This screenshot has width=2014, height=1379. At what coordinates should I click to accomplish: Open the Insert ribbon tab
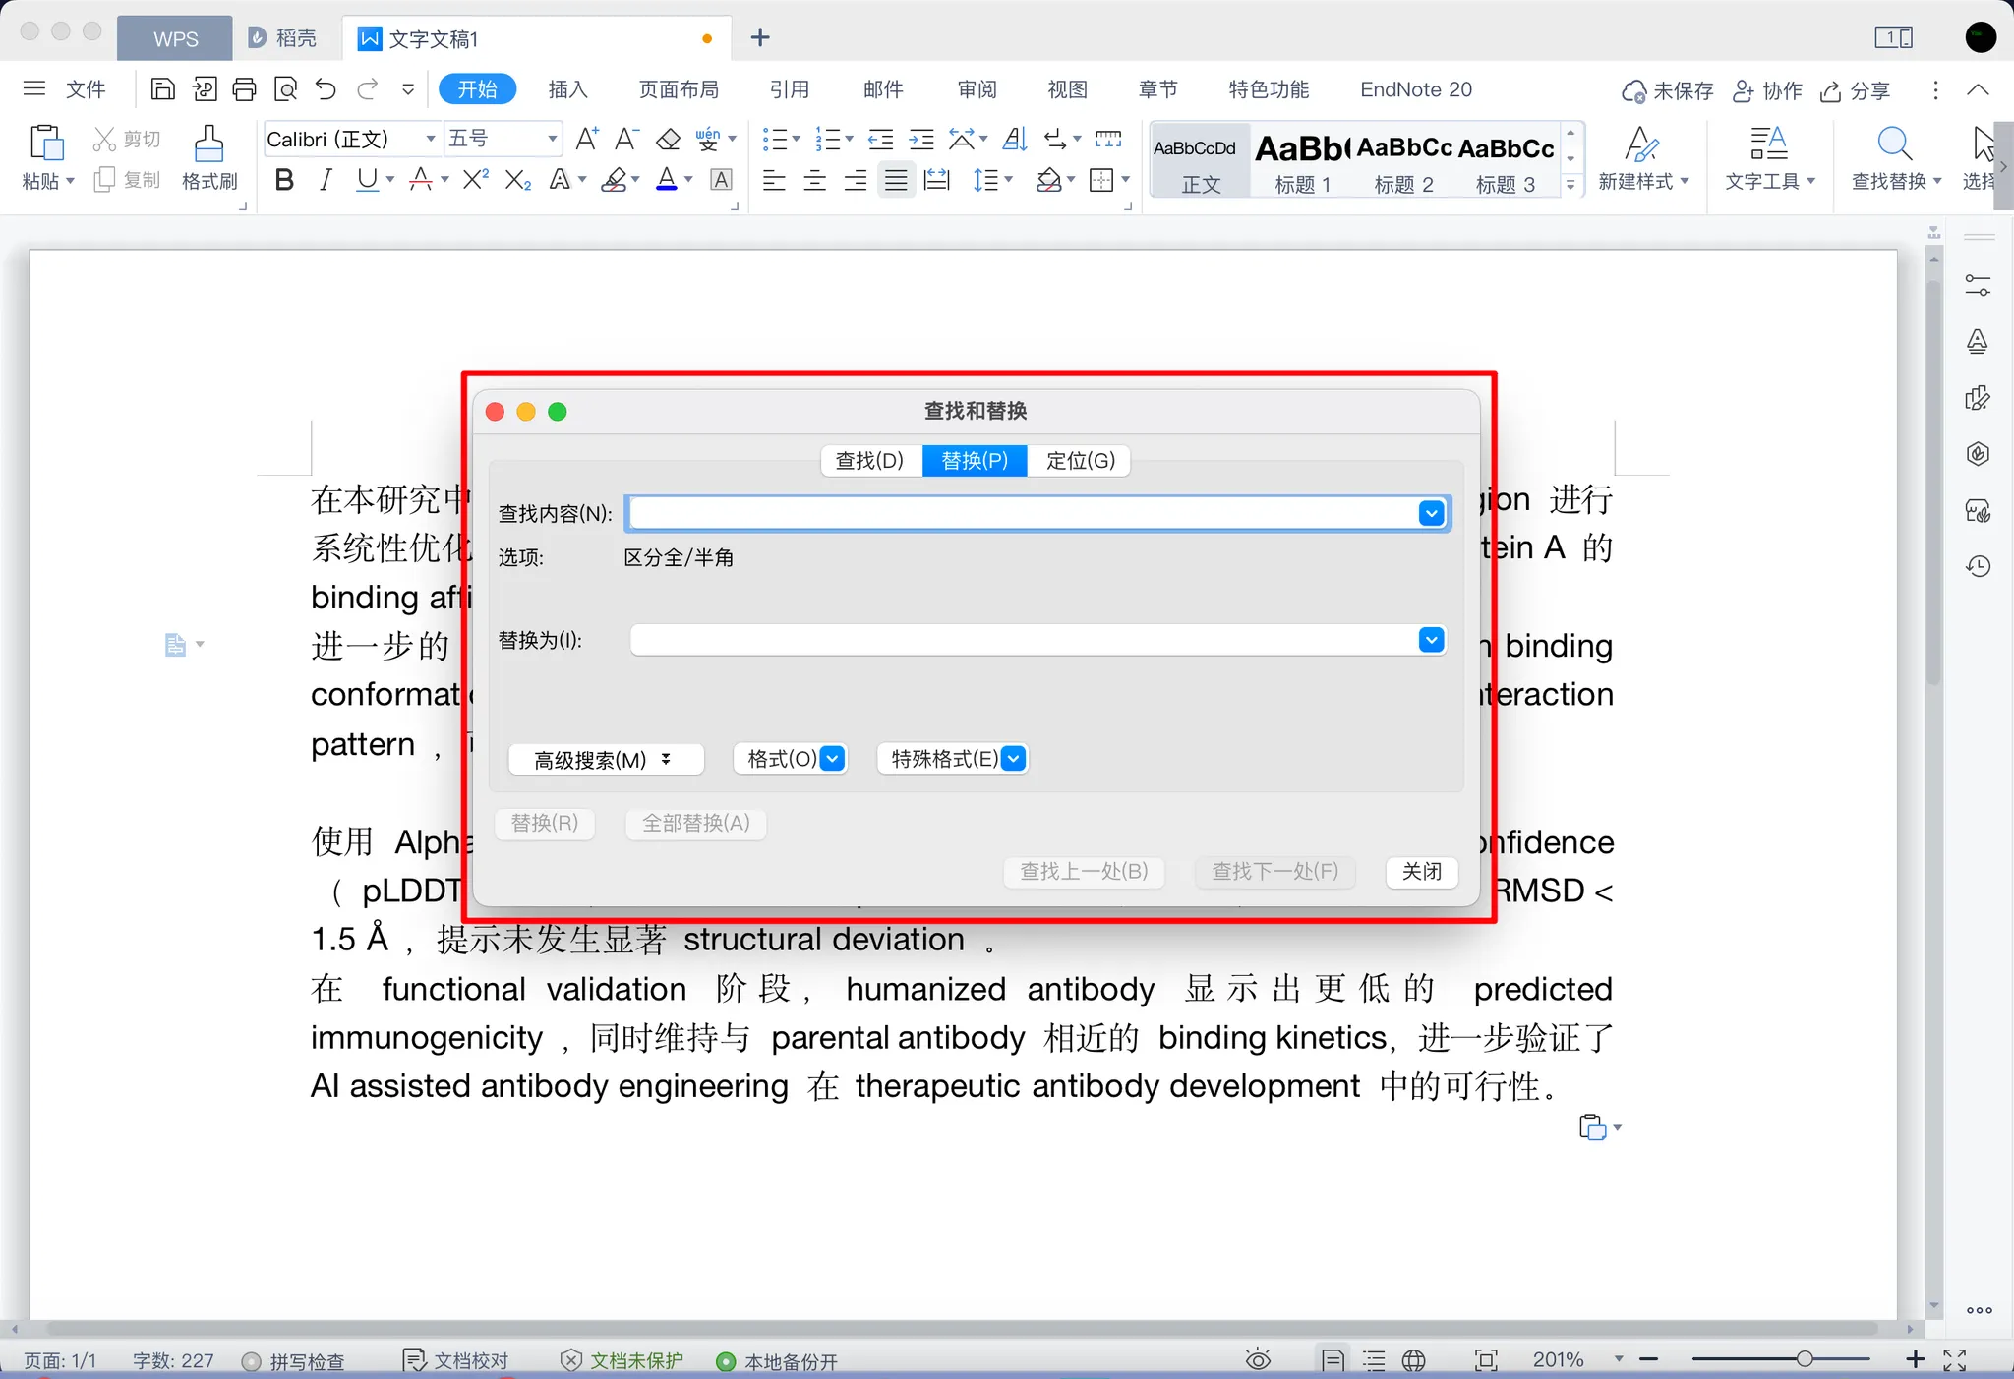[567, 89]
